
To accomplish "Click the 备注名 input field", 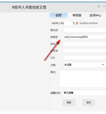I will pos(85,30).
